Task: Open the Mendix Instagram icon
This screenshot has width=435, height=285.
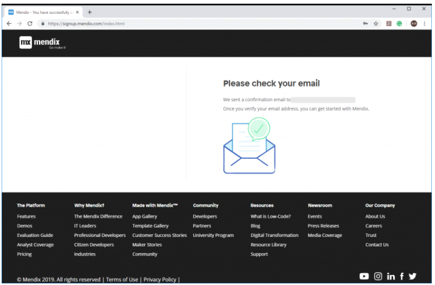Action: [x=378, y=276]
